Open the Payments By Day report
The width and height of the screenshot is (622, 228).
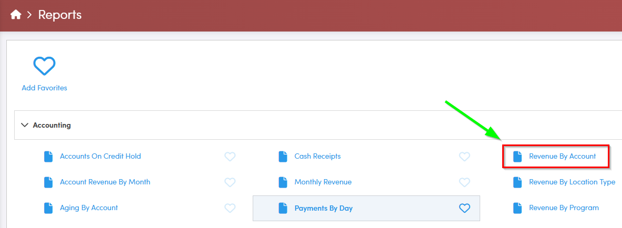(323, 208)
